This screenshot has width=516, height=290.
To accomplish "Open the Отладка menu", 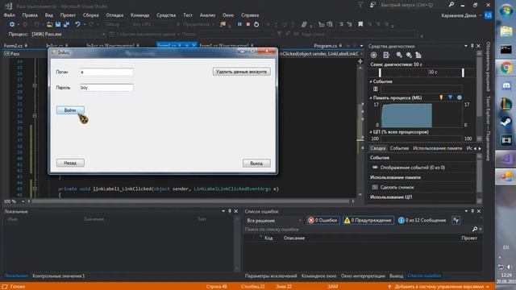I will (114, 15).
